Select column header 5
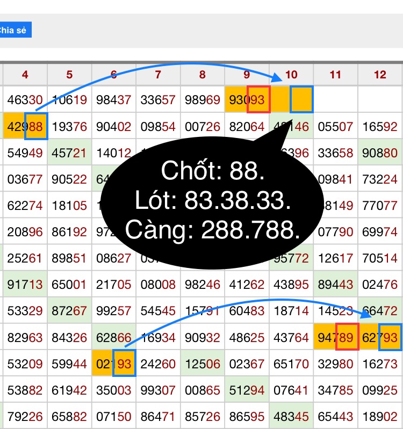 click(69, 75)
